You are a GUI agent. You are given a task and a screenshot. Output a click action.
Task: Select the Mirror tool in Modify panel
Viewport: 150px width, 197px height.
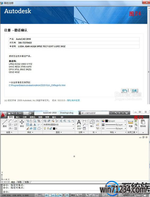[x=35, y=124]
